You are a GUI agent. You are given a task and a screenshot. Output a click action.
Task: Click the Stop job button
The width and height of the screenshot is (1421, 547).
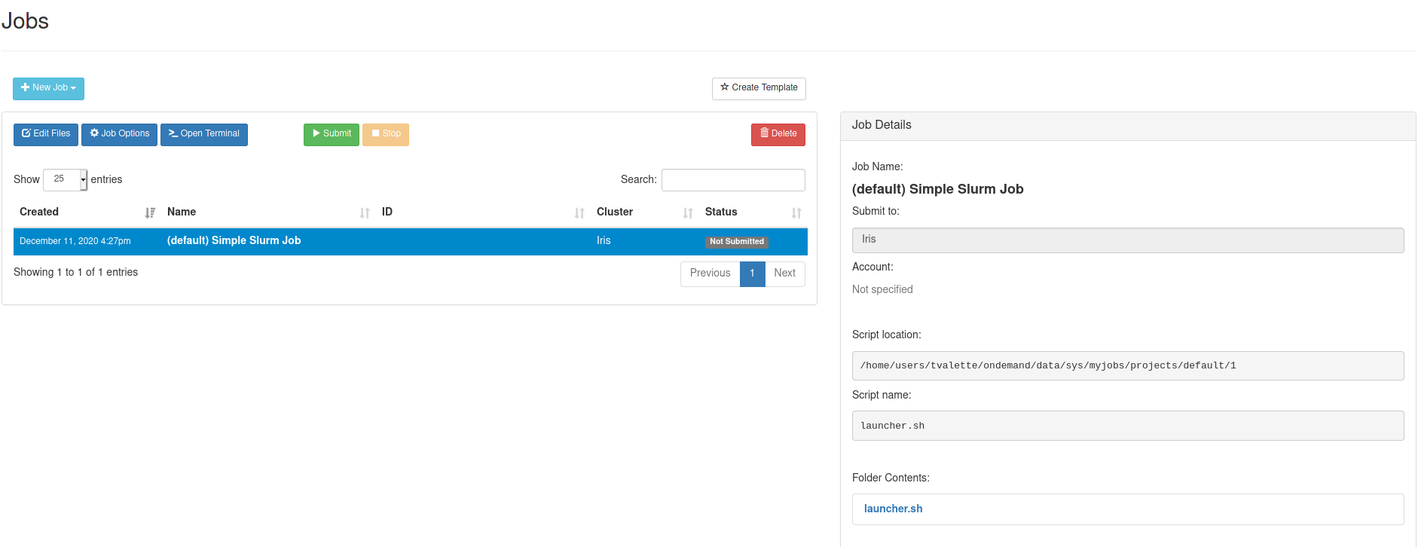click(385, 134)
